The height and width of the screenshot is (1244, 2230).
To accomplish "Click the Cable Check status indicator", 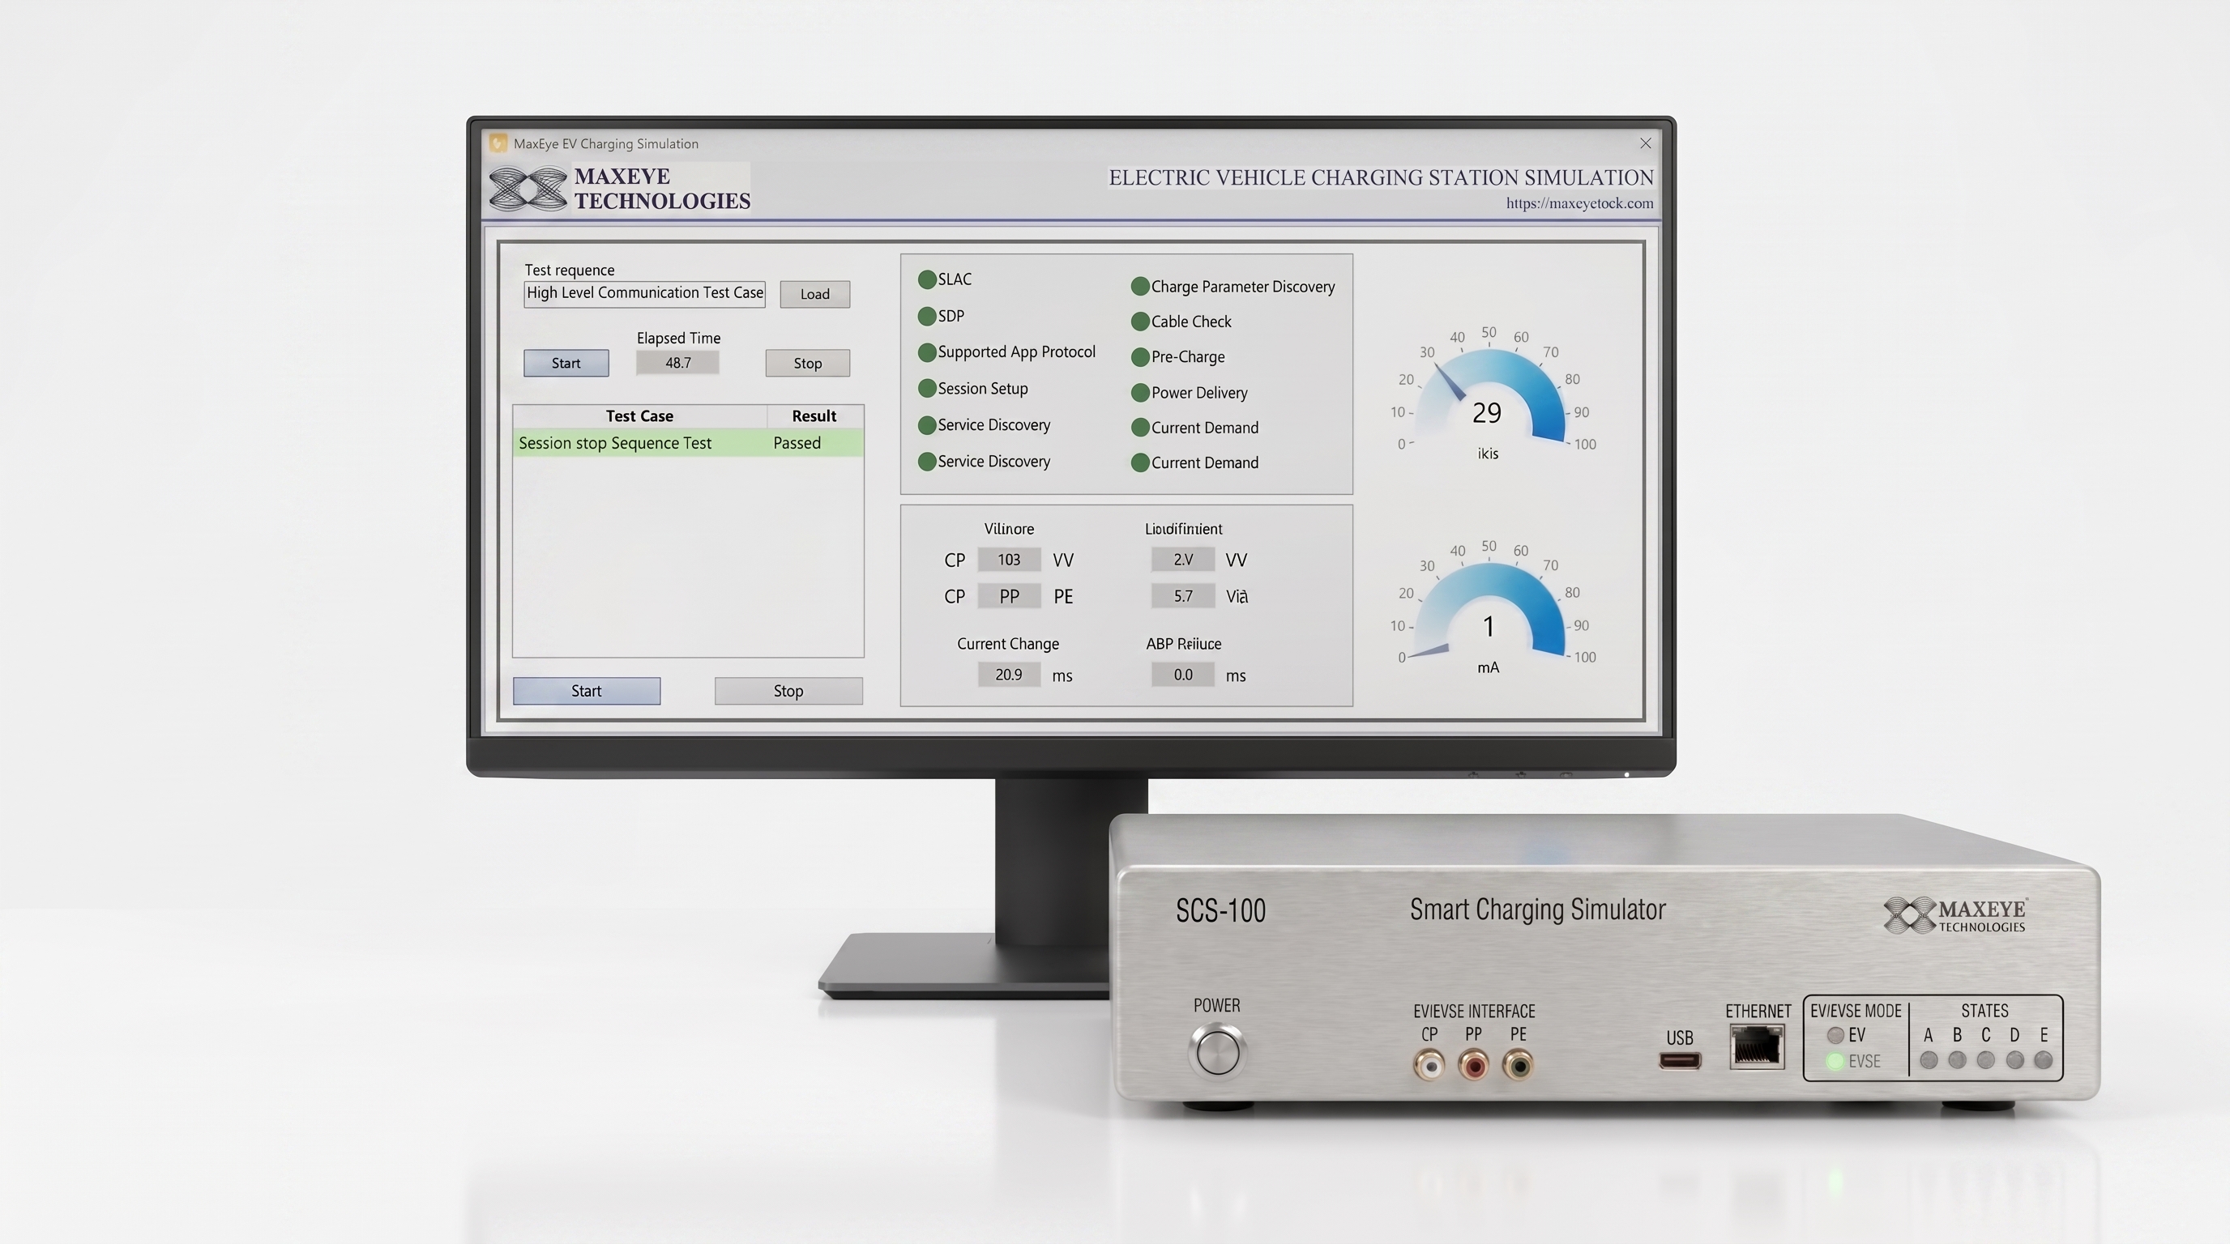I will click(1140, 322).
